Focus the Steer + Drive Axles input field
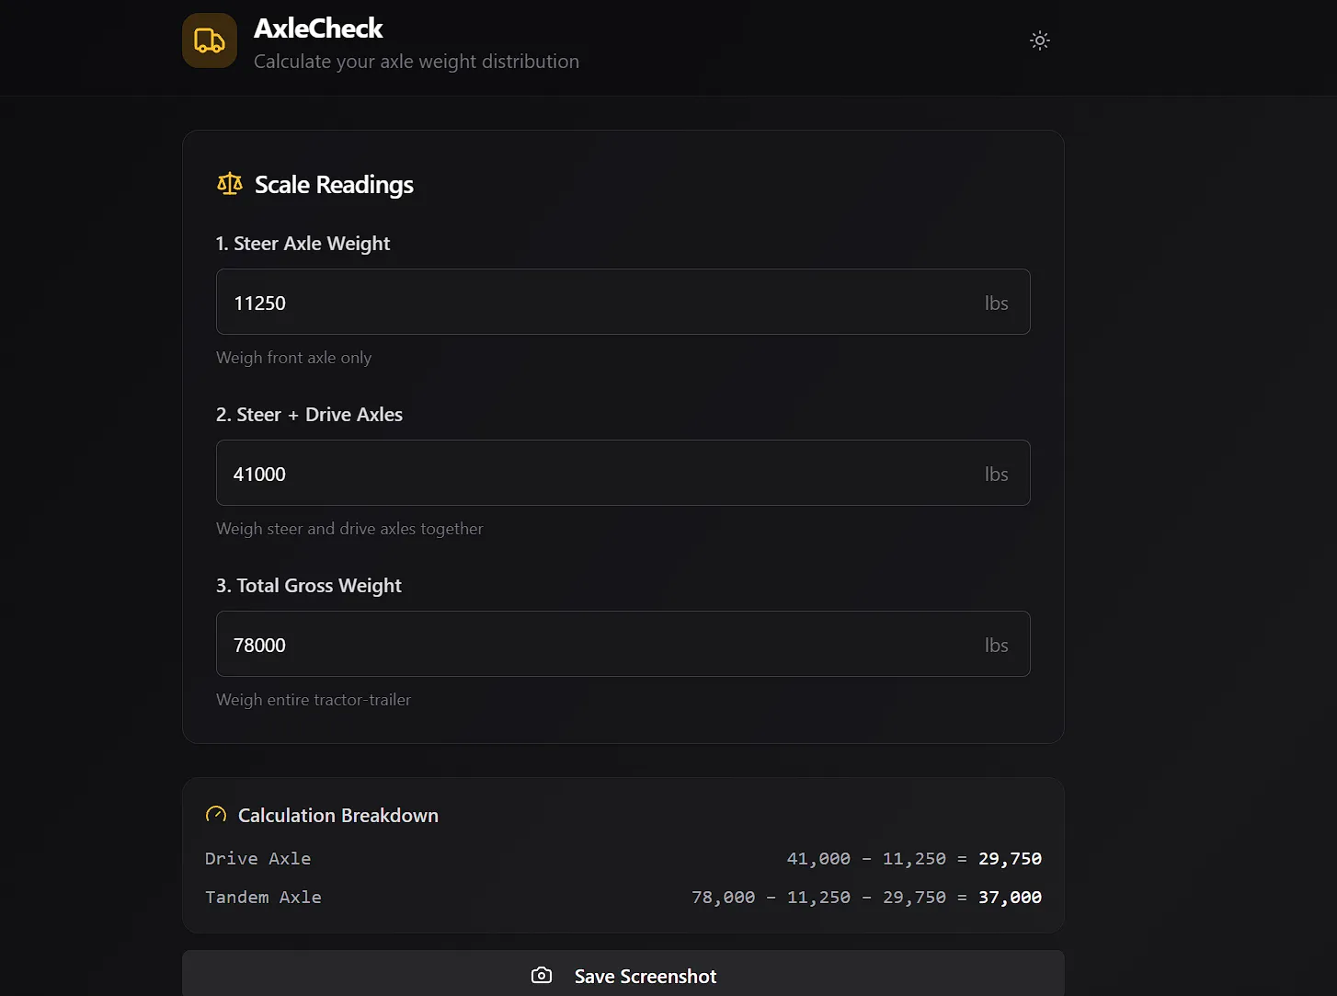 coord(598,474)
